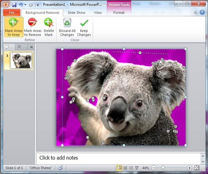
Task: Click the 44% zoom level
Action: (x=145, y=168)
